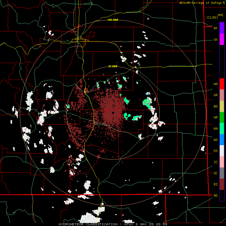Click the brown BI legend swatch
Screen dimensions: 226x226
[x=222, y=184]
